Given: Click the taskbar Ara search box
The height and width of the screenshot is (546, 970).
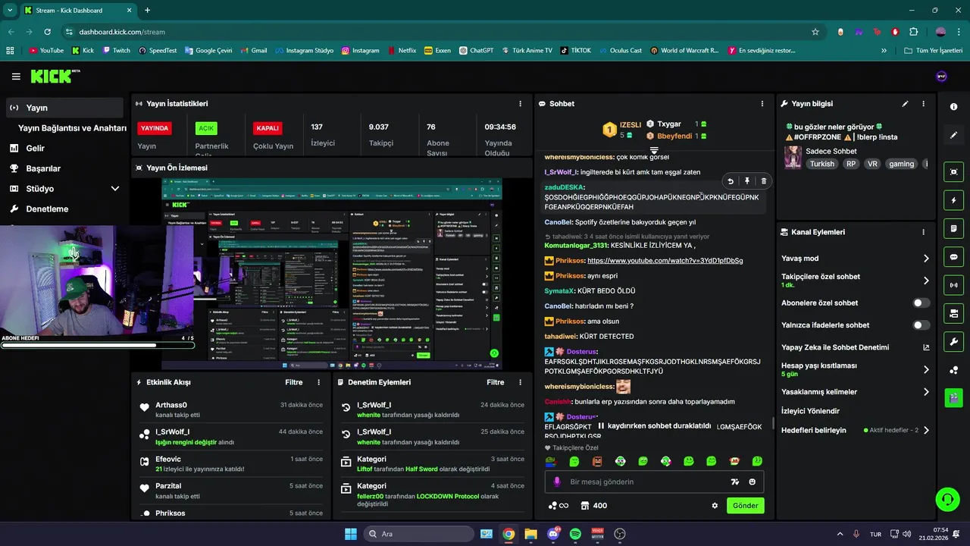Looking at the screenshot, I should [418, 534].
